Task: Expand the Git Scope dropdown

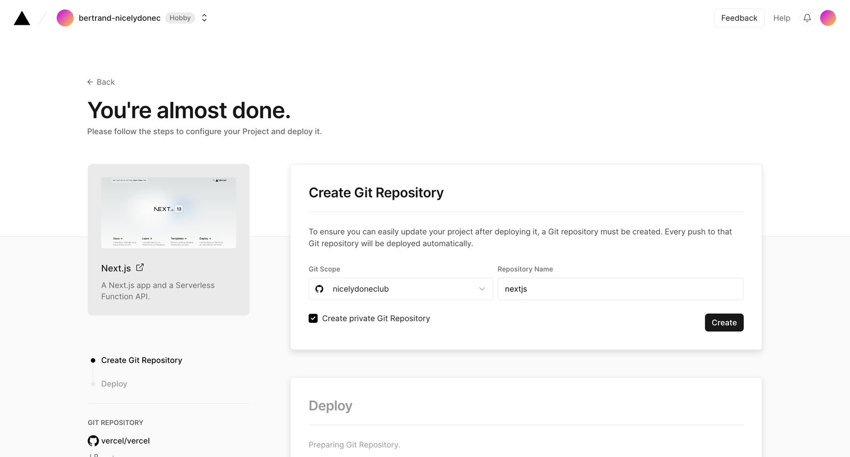Action: pos(401,289)
